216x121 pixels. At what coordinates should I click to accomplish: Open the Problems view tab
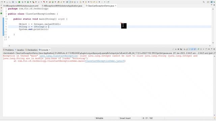click(x=8, y=50)
